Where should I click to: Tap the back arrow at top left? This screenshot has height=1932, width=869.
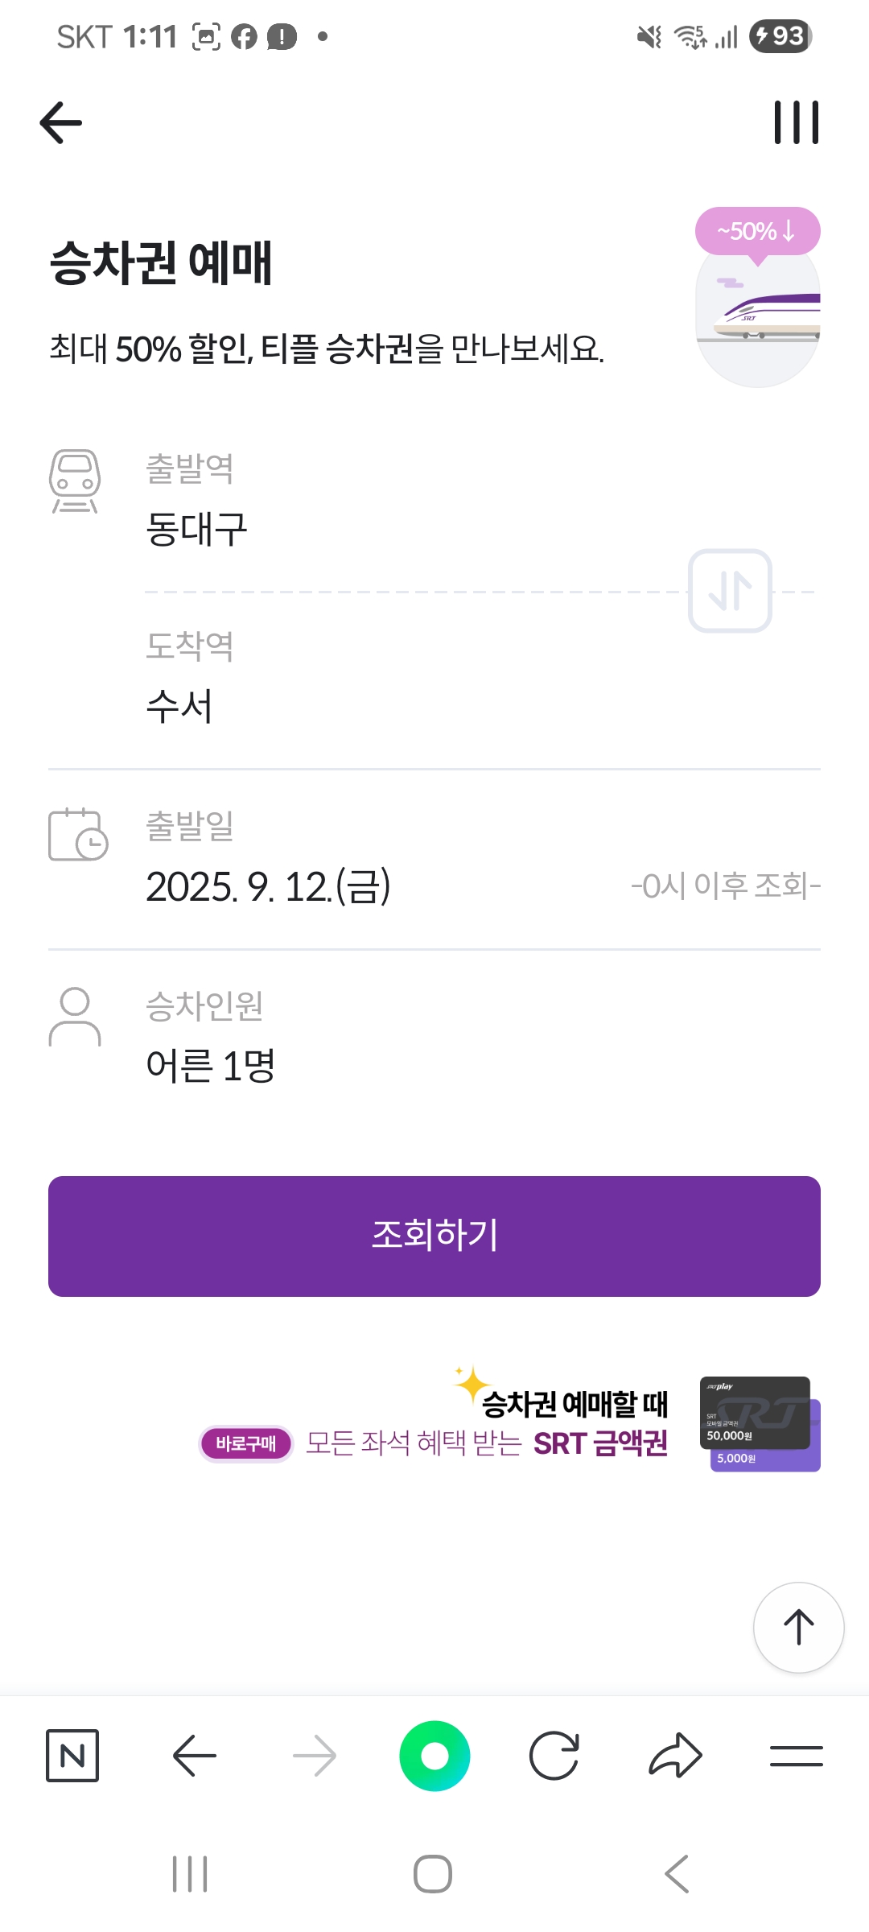pyautogui.click(x=61, y=122)
